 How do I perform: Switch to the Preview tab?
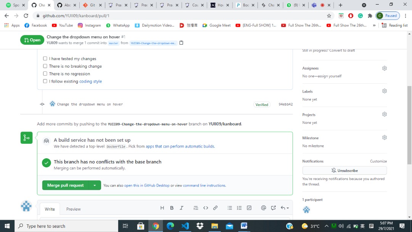73,209
